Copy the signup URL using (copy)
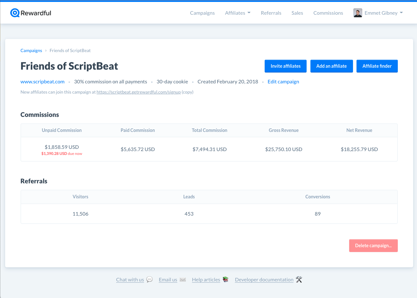This screenshot has width=417, height=298. (188, 92)
